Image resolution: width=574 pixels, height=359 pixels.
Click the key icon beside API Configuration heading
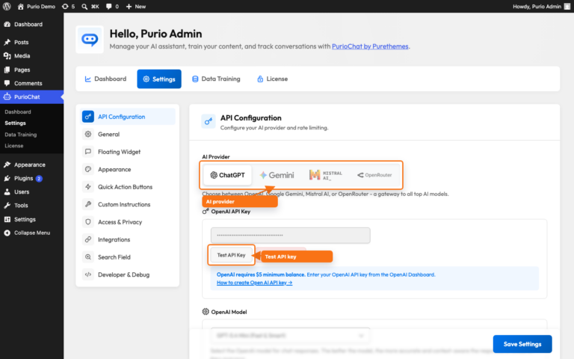point(209,122)
